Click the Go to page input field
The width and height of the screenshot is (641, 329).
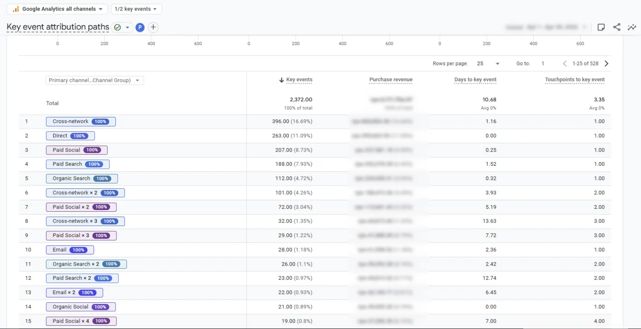pos(543,64)
